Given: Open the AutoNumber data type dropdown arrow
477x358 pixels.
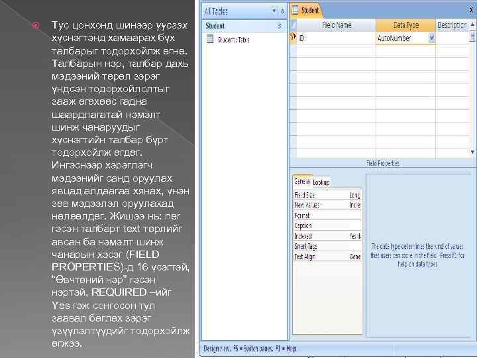Looking at the screenshot, I should click(x=431, y=38).
